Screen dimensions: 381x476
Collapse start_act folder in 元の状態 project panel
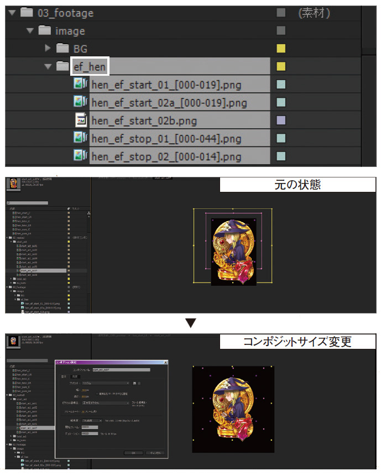coord(11,242)
